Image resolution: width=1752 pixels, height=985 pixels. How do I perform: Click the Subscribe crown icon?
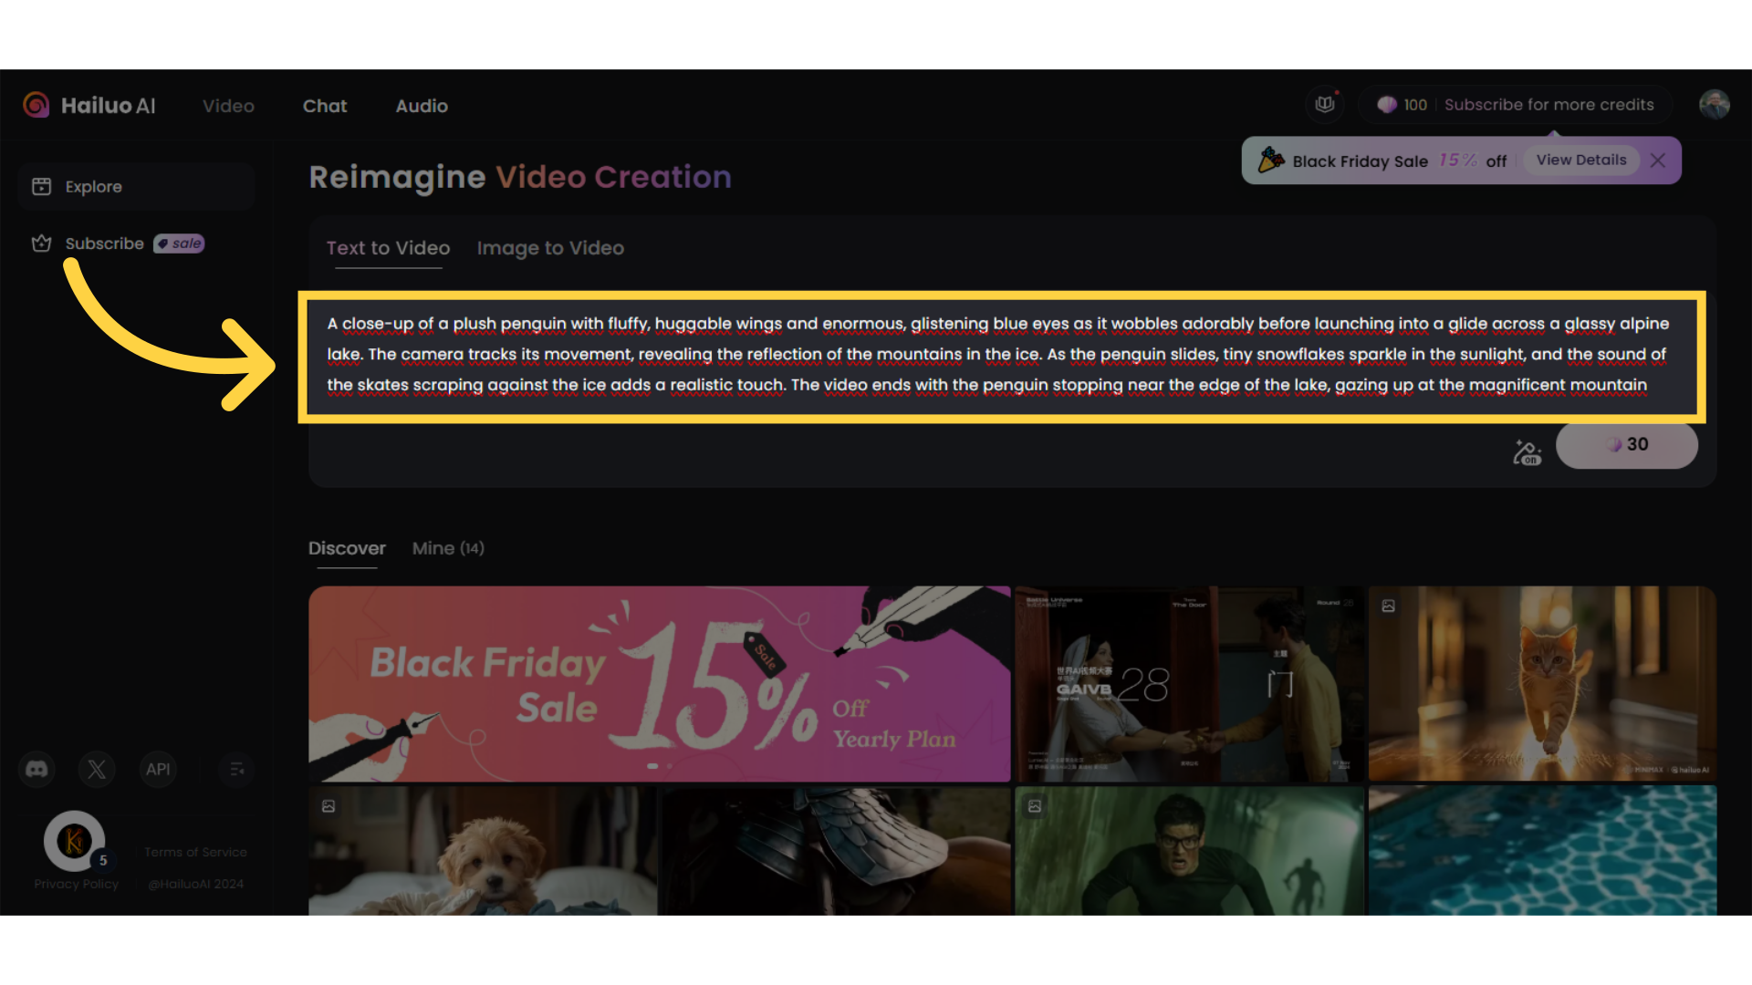tap(41, 244)
